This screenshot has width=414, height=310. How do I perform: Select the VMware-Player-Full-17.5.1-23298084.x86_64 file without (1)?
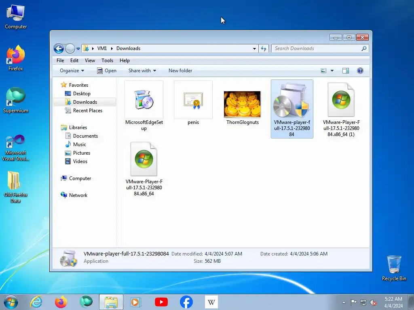pyautogui.click(x=144, y=169)
